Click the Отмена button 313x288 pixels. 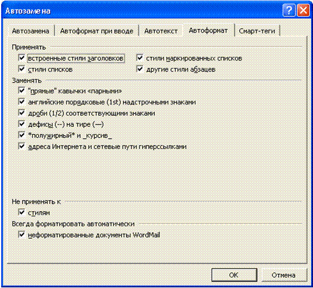coord(283,275)
